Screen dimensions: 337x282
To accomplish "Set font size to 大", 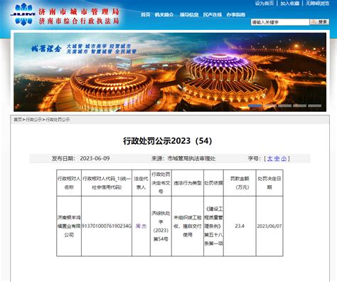I will pos(269,159).
